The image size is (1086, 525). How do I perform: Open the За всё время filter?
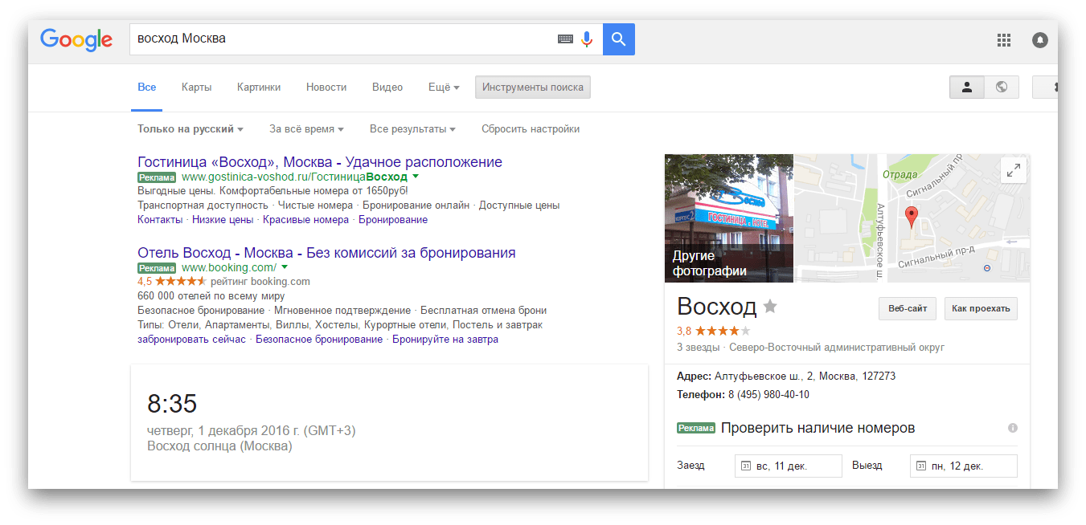[306, 128]
